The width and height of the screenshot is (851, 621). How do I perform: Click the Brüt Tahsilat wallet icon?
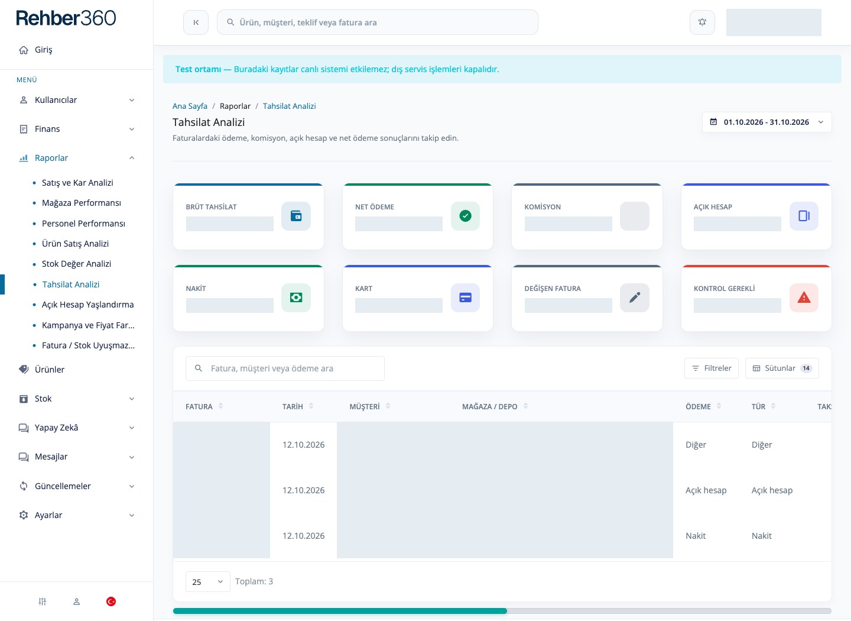click(x=296, y=216)
